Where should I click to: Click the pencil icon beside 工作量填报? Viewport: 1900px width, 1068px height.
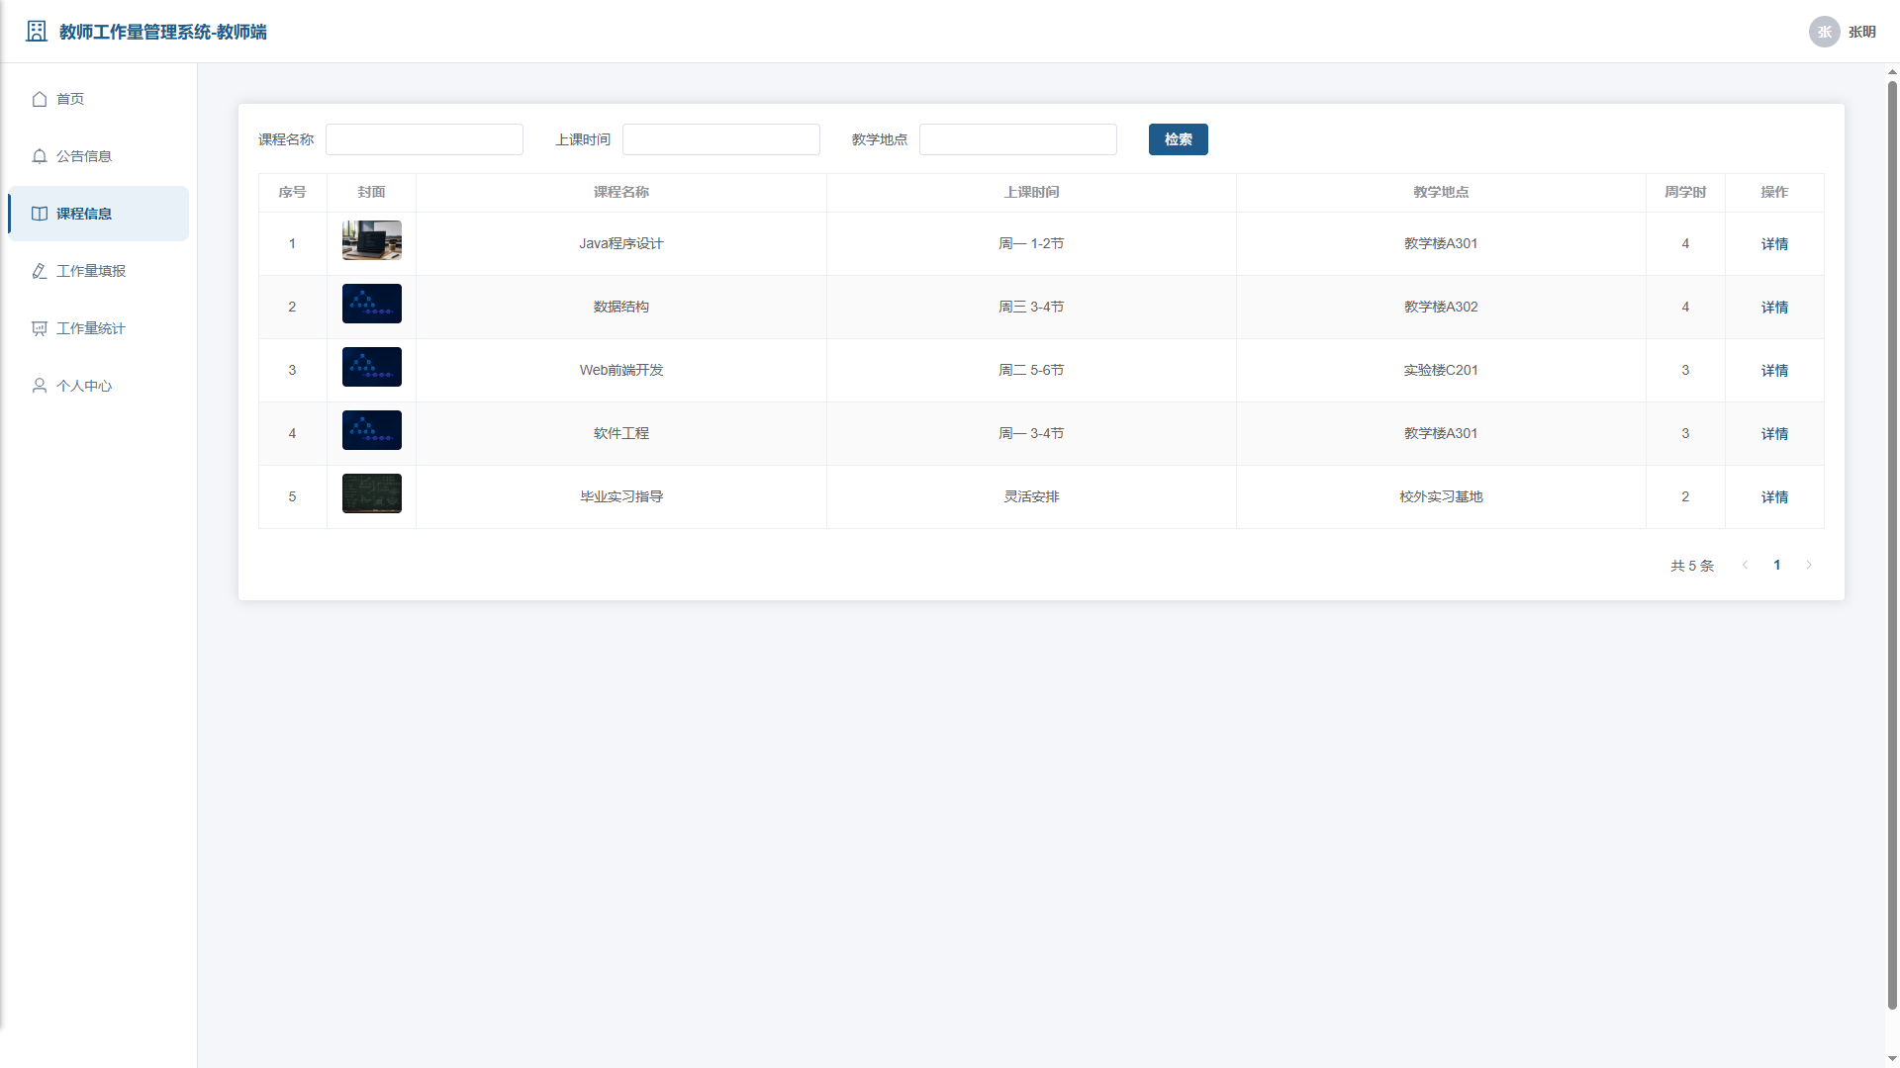coord(40,271)
